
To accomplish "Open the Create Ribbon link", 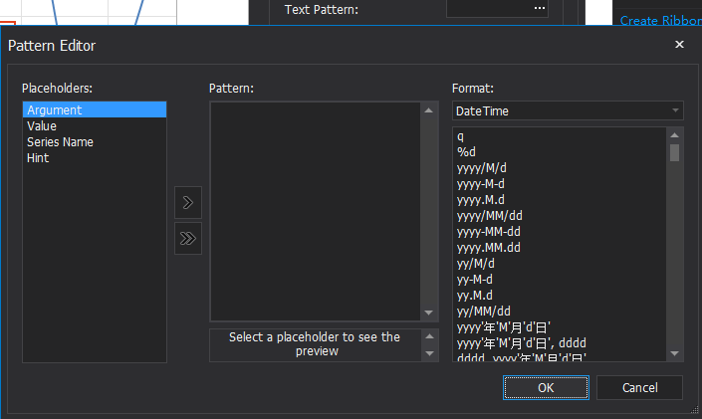I will [660, 20].
